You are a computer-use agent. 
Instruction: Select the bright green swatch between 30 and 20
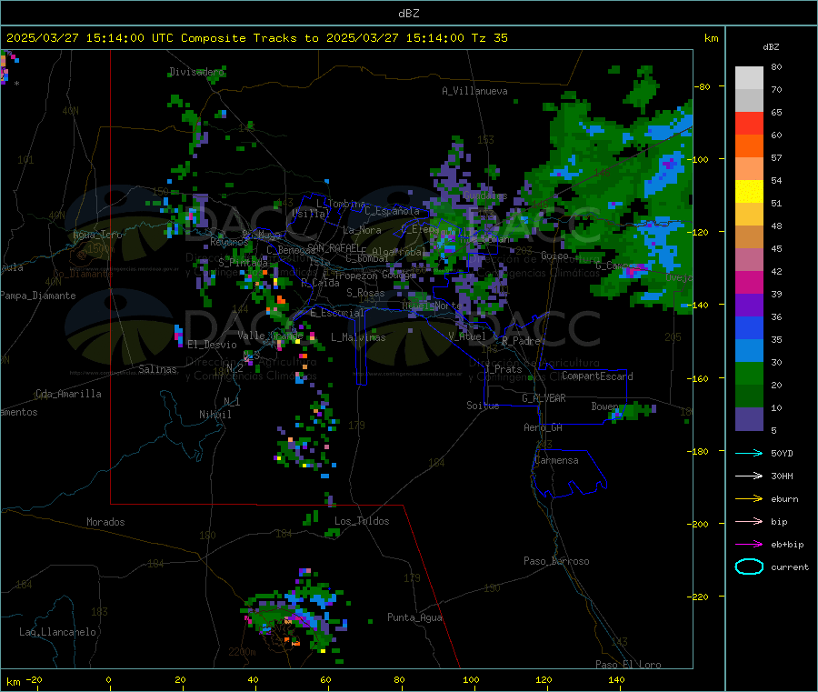(x=749, y=373)
